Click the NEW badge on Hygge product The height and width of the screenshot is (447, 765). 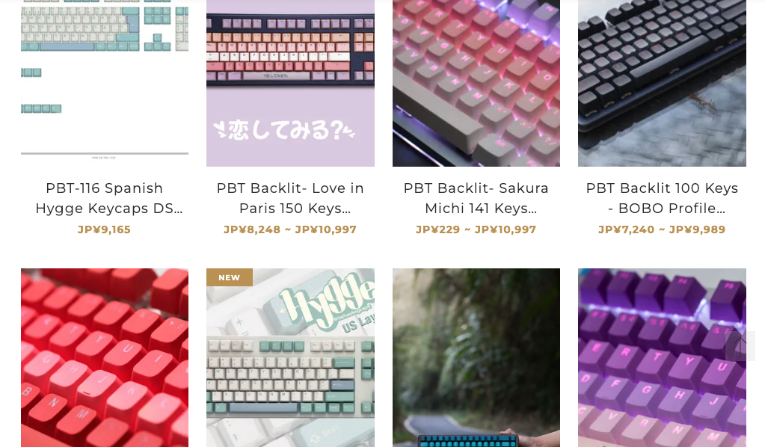tap(230, 277)
